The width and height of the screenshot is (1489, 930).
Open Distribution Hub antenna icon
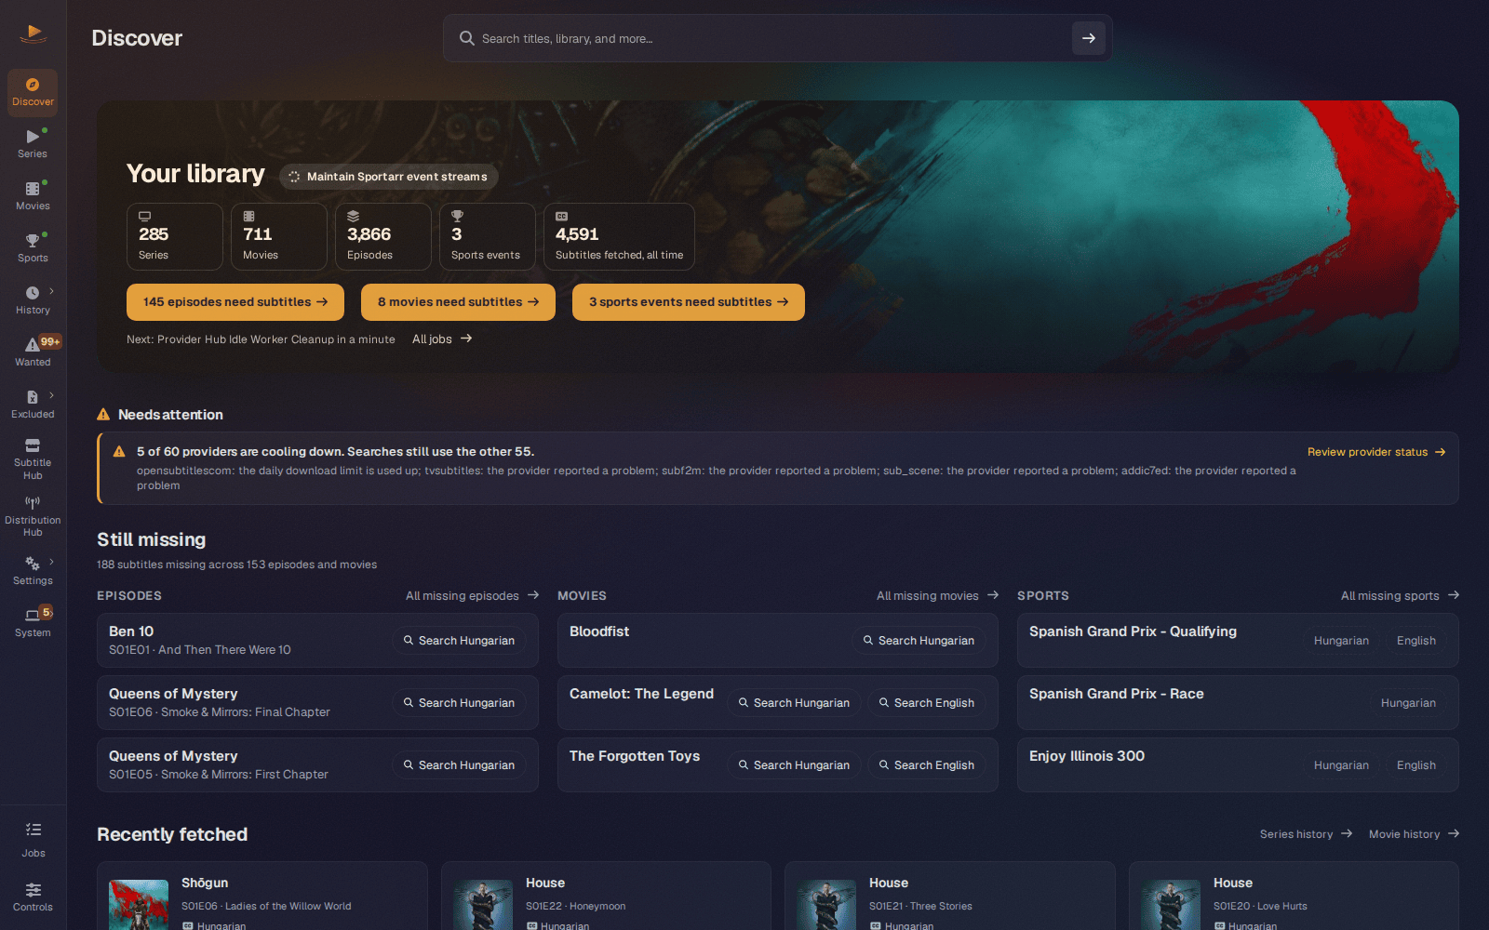click(33, 502)
